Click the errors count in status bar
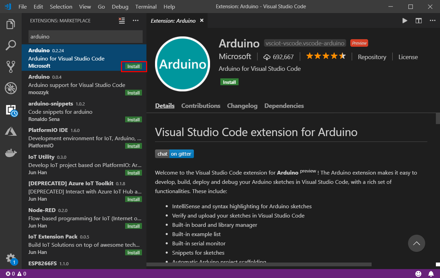This screenshot has height=278, width=440. click(x=10, y=274)
